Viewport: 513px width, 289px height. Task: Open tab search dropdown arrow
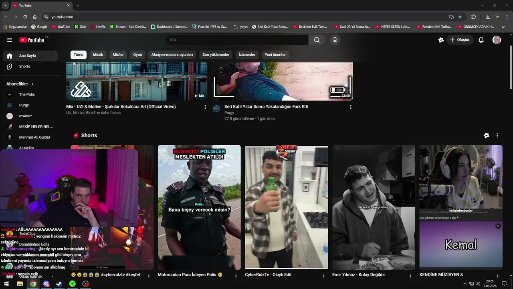click(x=5, y=5)
